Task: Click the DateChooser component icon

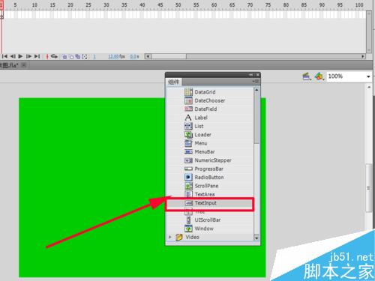Action: coord(188,100)
